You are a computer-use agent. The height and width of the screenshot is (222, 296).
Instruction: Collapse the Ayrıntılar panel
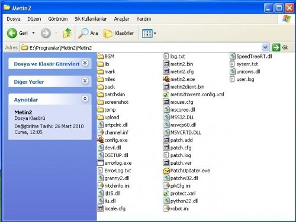85,99
